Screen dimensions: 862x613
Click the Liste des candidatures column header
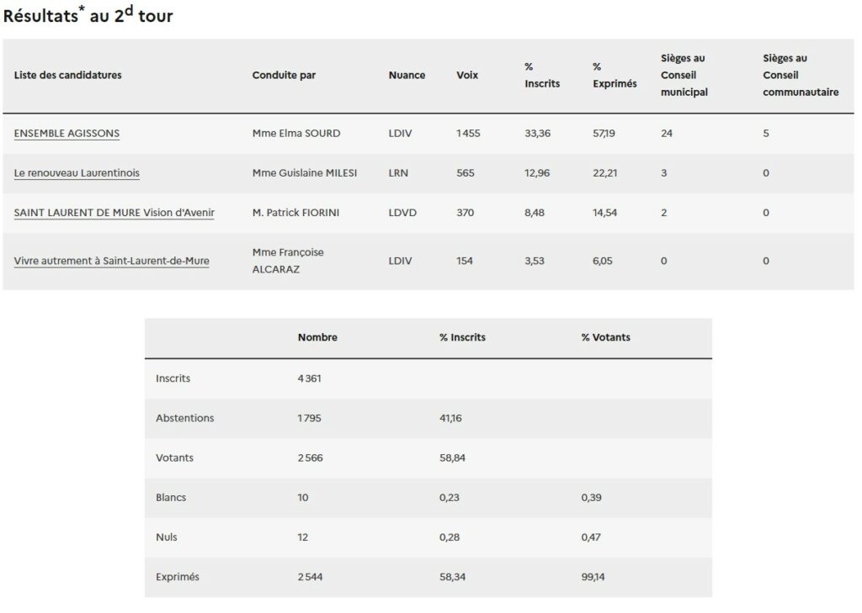tap(67, 75)
